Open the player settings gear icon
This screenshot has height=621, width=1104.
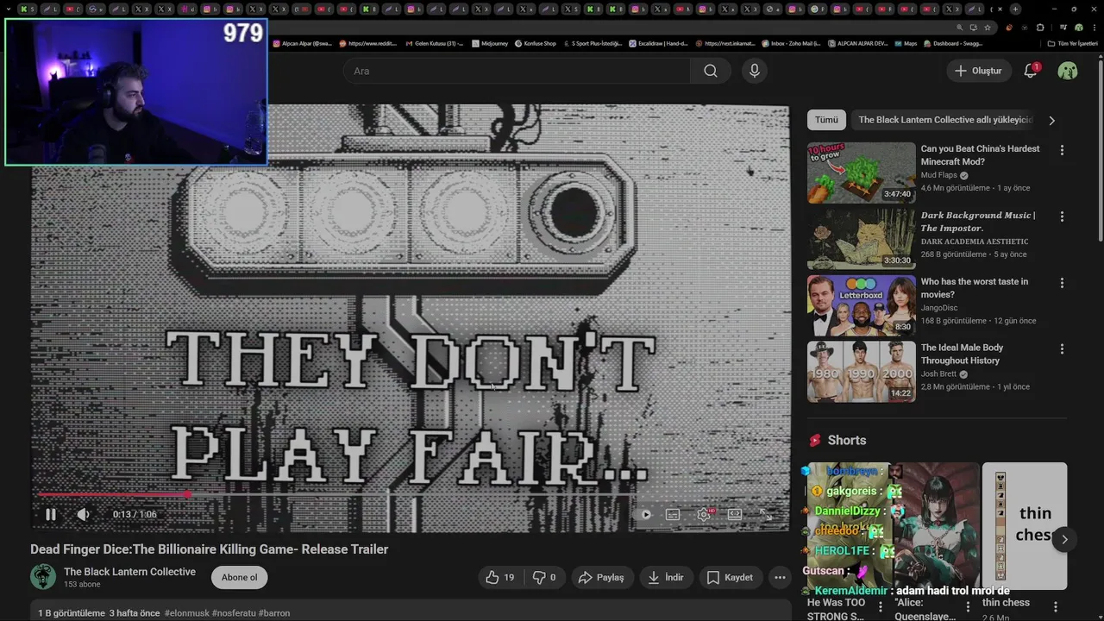704,514
